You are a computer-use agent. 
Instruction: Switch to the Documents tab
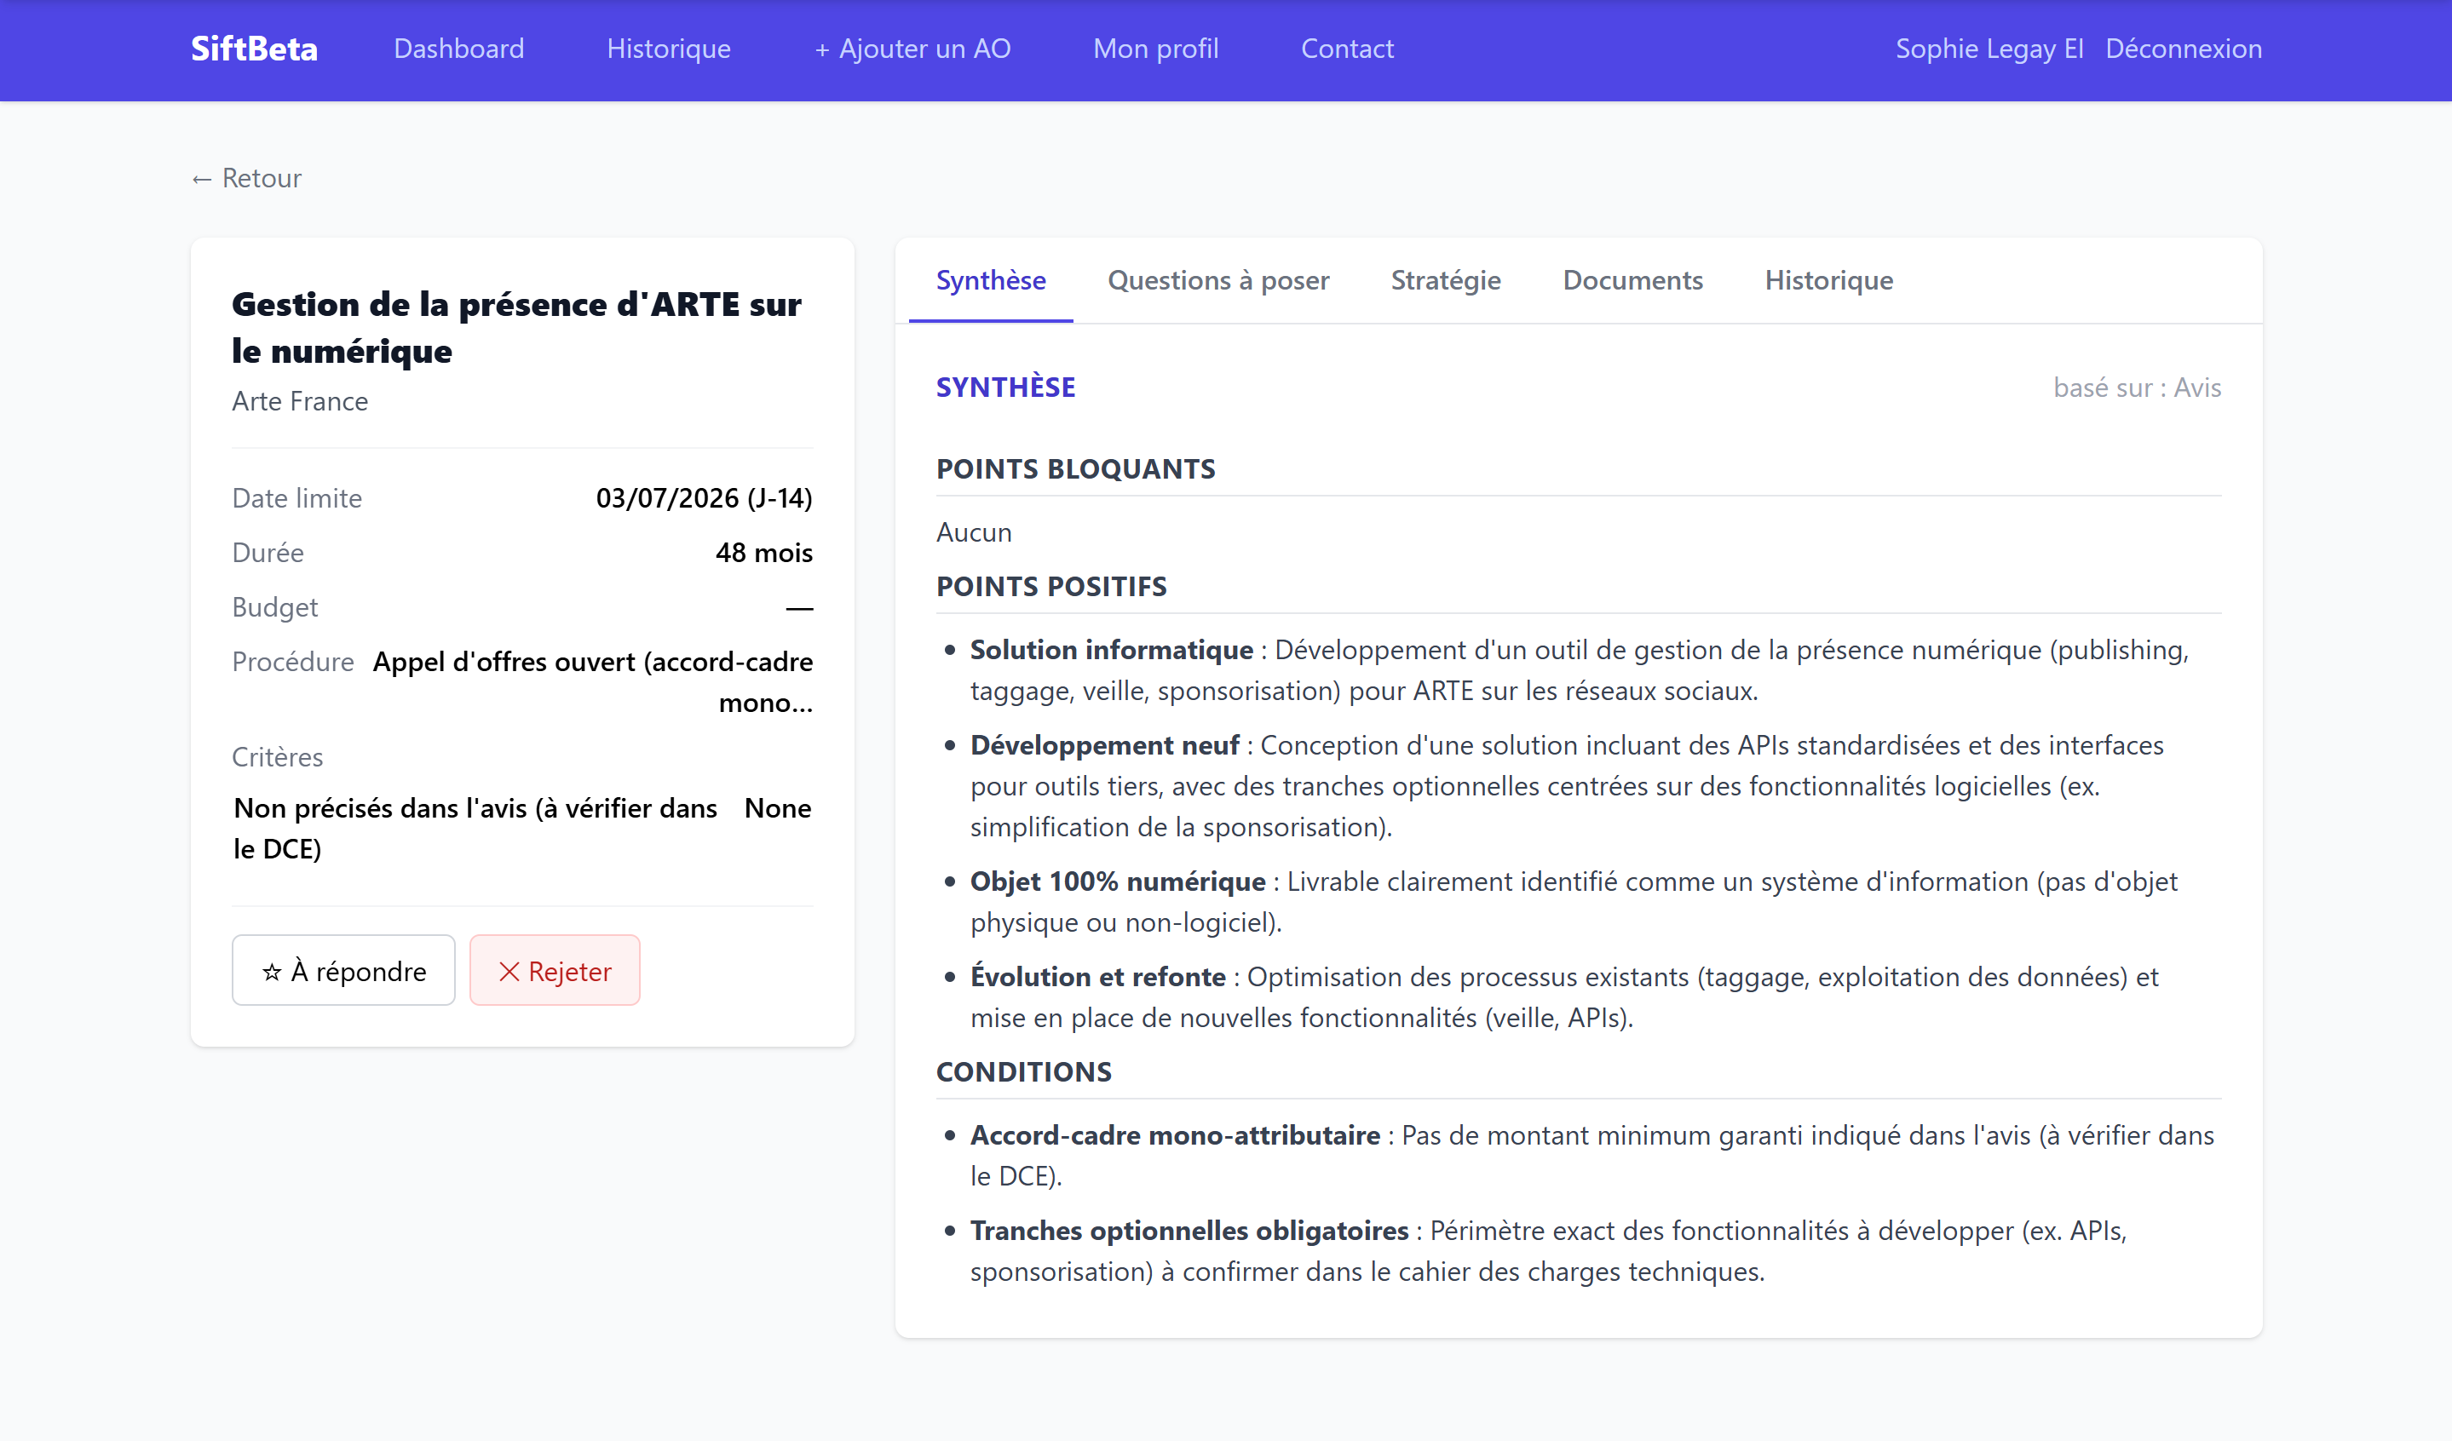click(1632, 280)
